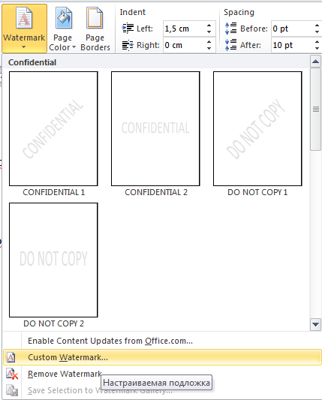Choose the CONFIDENTIAL 1 diagonal watermark
The width and height of the screenshot is (322, 400).
point(53,128)
